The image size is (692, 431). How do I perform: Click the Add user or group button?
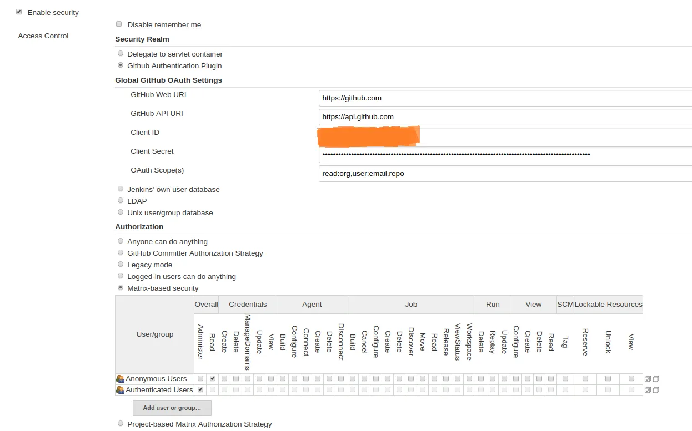coord(172,408)
